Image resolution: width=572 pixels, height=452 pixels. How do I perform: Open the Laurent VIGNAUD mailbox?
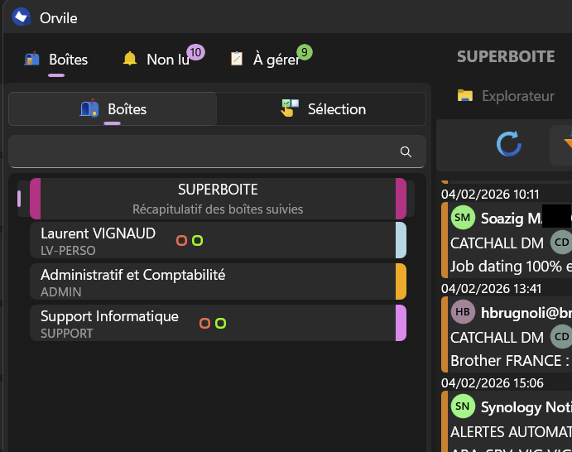pos(99,240)
